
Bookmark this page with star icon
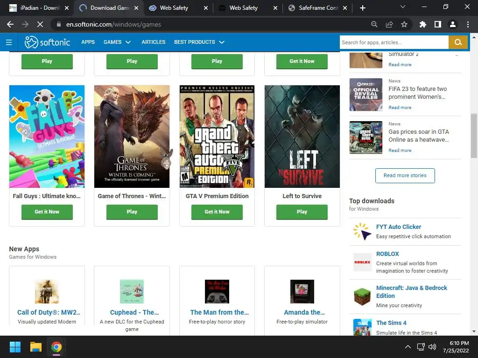(x=404, y=24)
